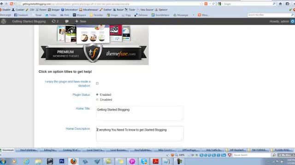Open the Cookies menu in developer toolbar
Screen dimensions: 295x165
[18, 10]
